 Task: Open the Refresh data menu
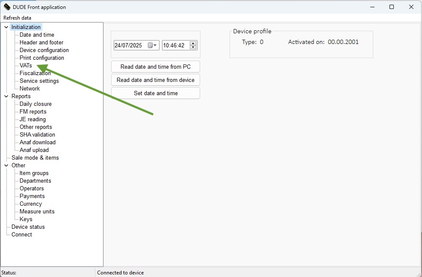click(x=17, y=18)
